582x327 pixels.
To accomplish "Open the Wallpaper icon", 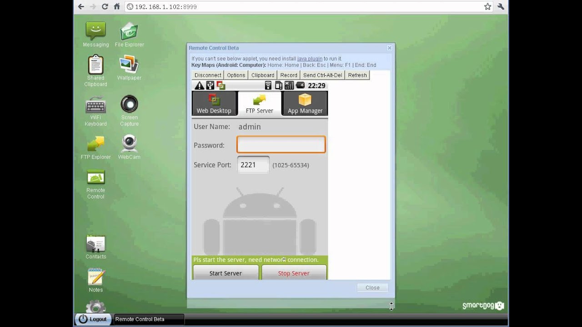I will click(x=129, y=68).
